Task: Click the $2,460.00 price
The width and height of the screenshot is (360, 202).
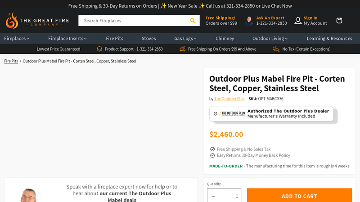Action: click(226, 134)
